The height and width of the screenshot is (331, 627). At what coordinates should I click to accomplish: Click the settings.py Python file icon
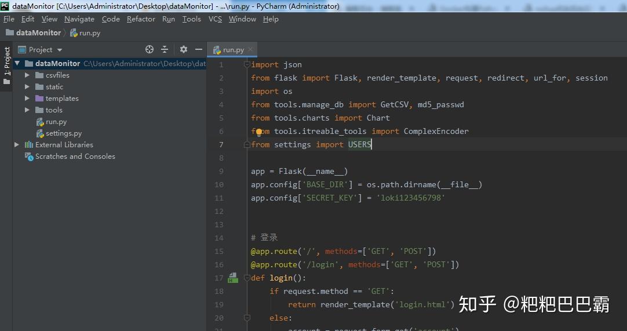40,133
